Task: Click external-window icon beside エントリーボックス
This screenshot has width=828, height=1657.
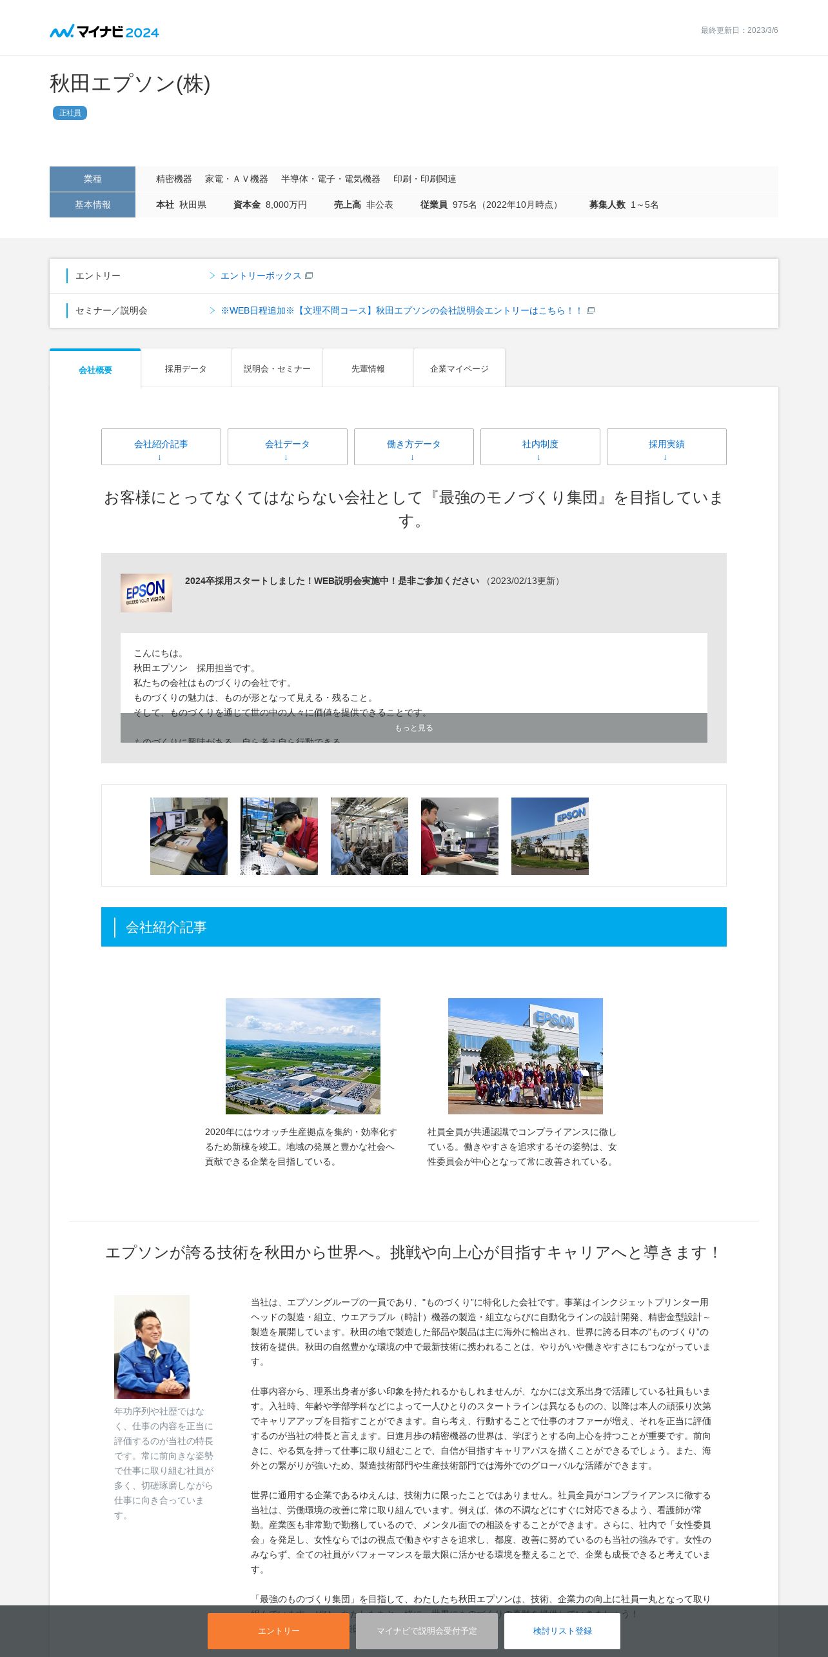Action: (x=309, y=276)
